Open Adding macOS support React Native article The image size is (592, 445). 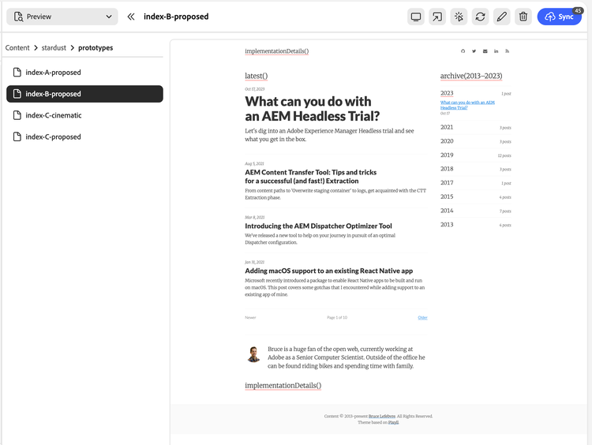329,271
